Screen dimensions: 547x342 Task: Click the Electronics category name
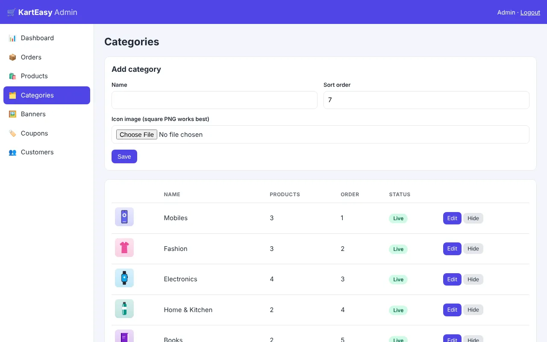pos(180,279)
